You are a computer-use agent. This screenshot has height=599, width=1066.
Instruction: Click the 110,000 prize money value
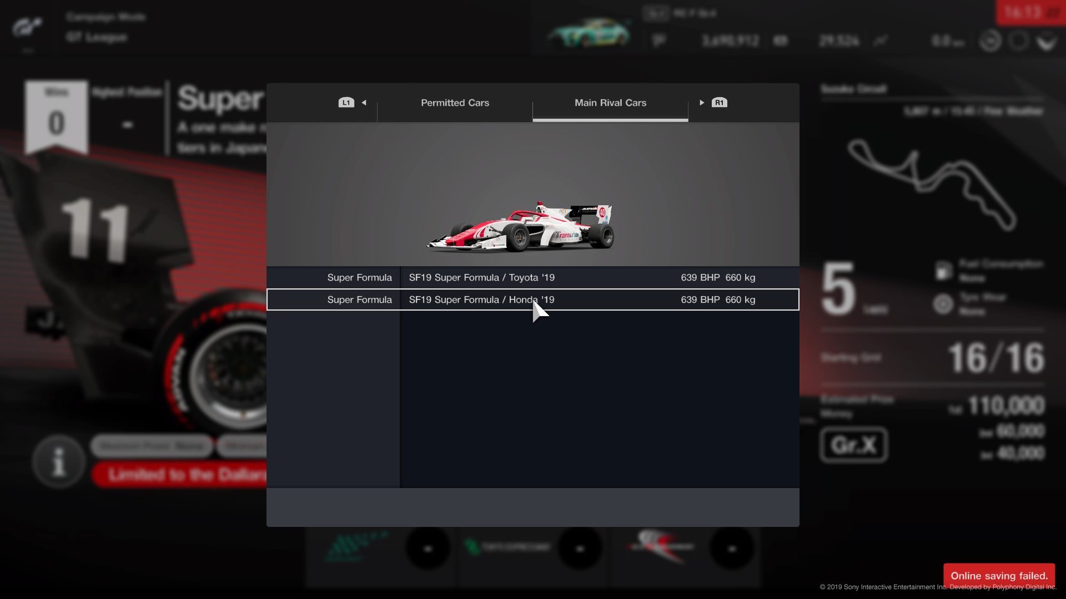pos(1006,405)
